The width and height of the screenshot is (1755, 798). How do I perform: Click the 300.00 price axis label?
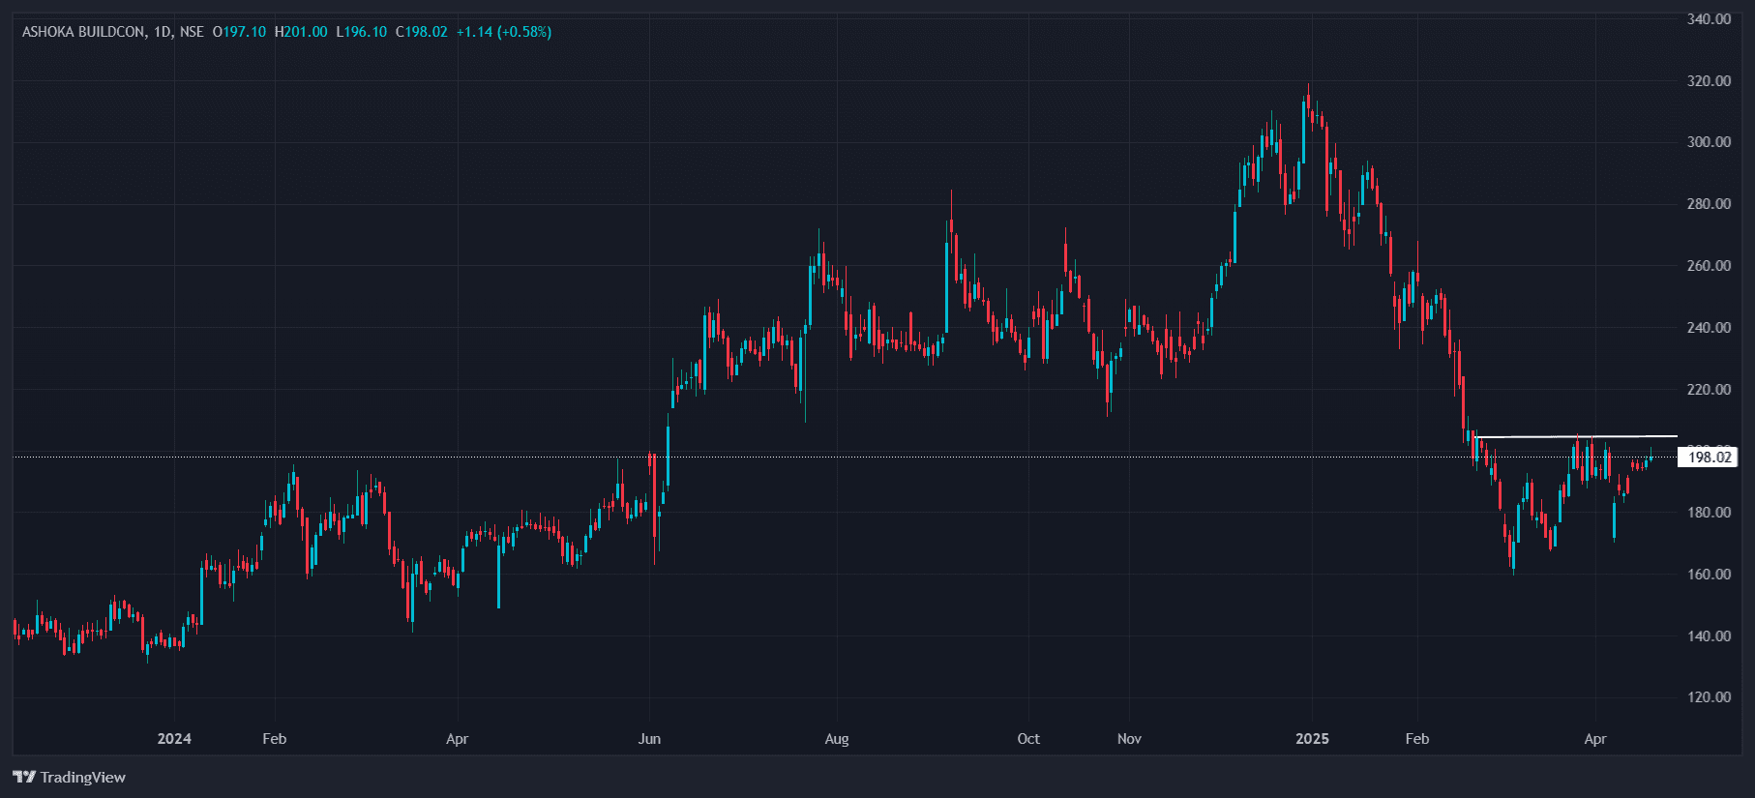pyautogui.click(x=1709, y=142)
